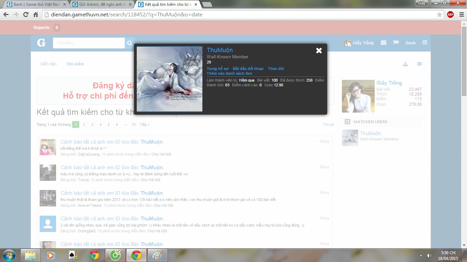Click browser Forward arrow

click(16, 15)
